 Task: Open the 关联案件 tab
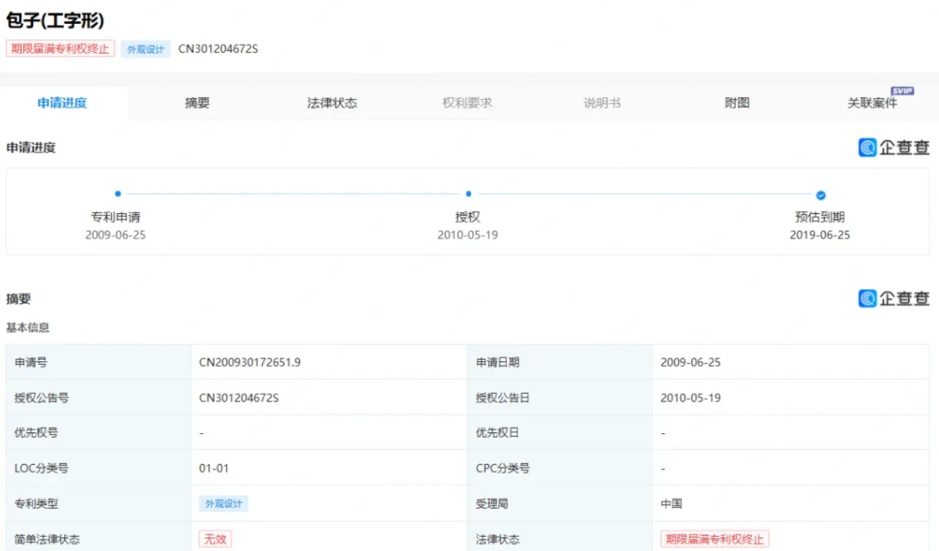[x=872, y=104]
